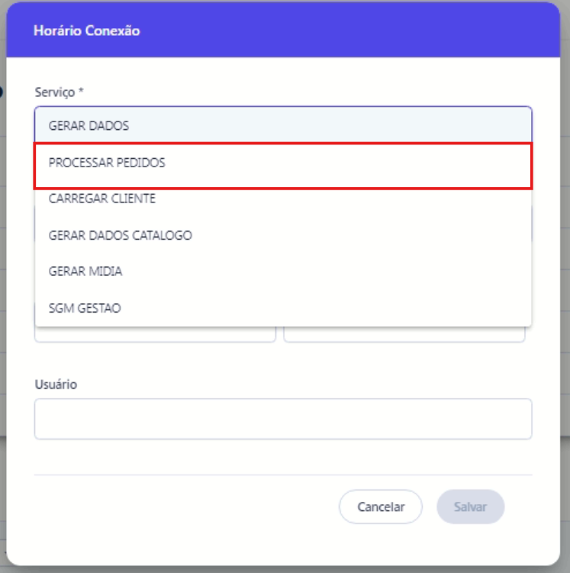Choose GERAR MIDIA from service list
This screenshot has width=570, height=573.
pos(85,271)
